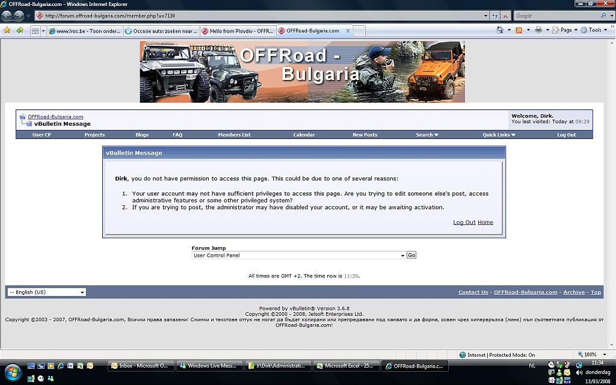Open User CP in forum navbar
Image resolution: width=616 pixels, height=385 pixels.
(42, 135)
